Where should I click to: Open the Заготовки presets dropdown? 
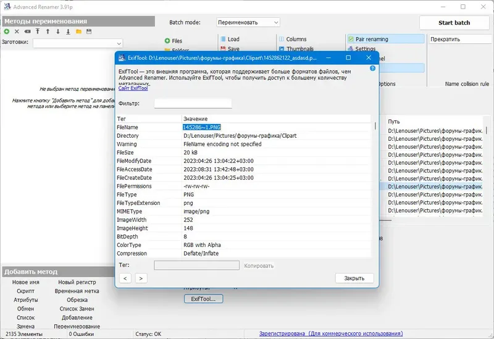click(78, 43)
